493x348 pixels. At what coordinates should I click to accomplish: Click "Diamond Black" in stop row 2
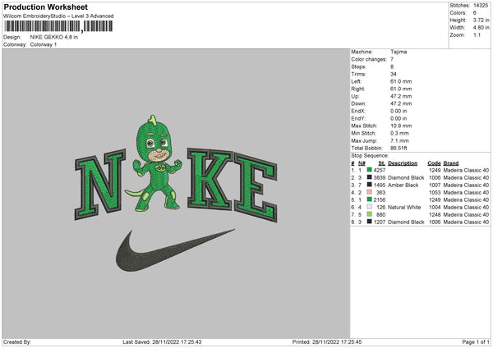click(406, 178)
